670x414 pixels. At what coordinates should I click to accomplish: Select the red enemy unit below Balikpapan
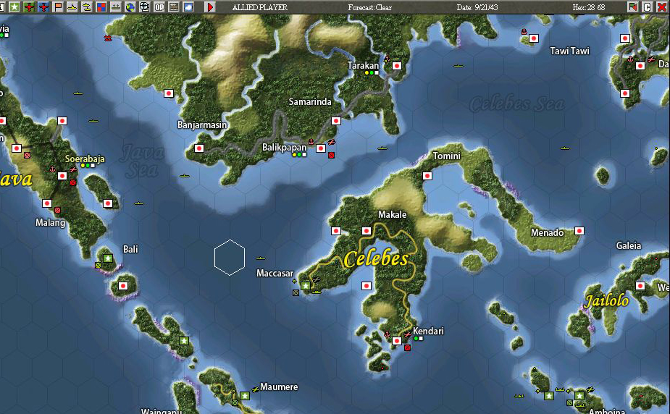(x=331, y=156)
